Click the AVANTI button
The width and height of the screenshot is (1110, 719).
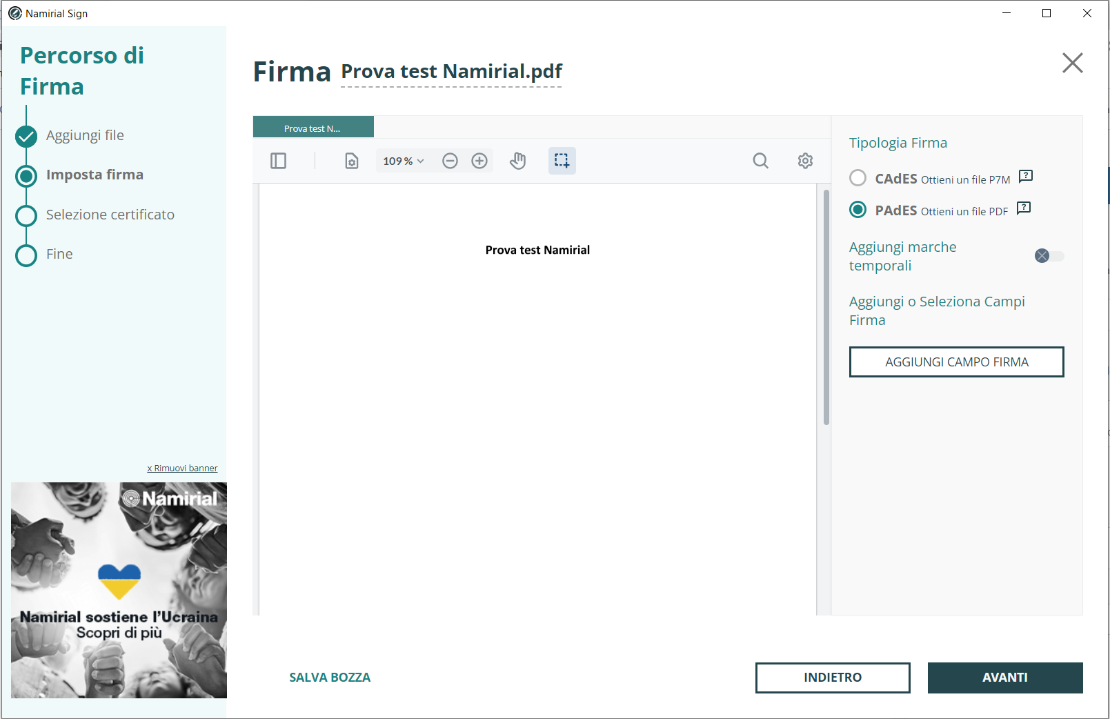click(x=1005, y=678)
